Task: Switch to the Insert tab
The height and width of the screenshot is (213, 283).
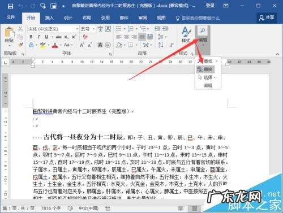Action: (49, 18)
